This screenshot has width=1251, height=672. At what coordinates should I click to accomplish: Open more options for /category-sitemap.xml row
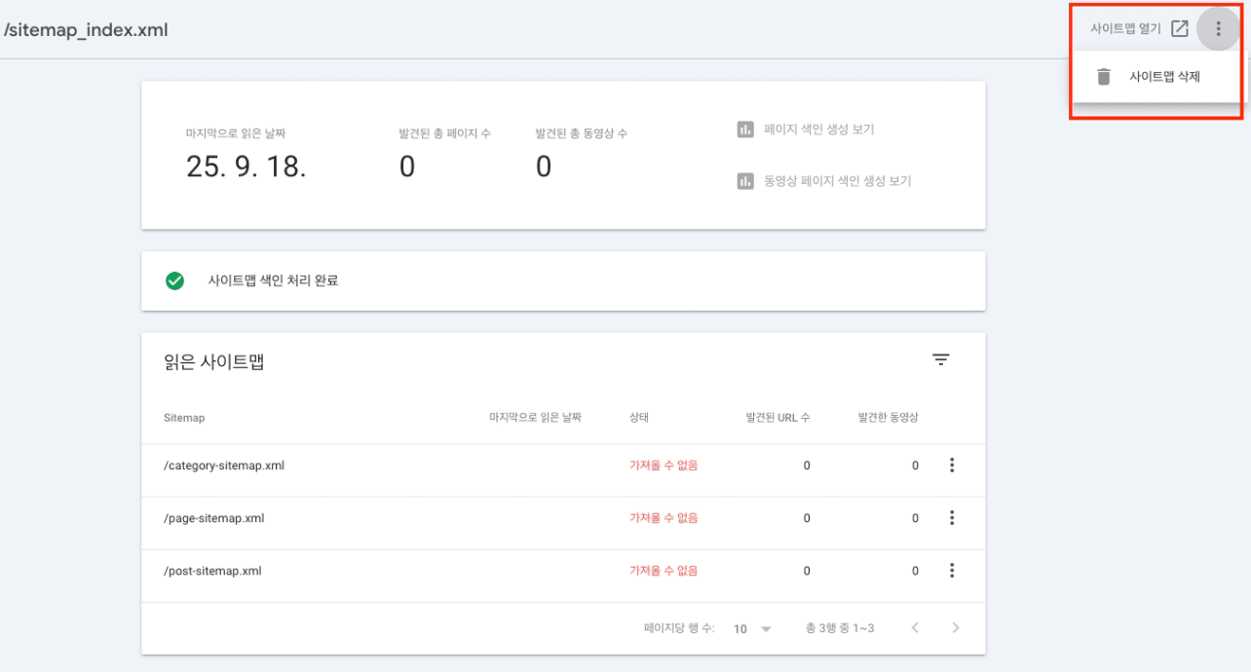point(952,466)
